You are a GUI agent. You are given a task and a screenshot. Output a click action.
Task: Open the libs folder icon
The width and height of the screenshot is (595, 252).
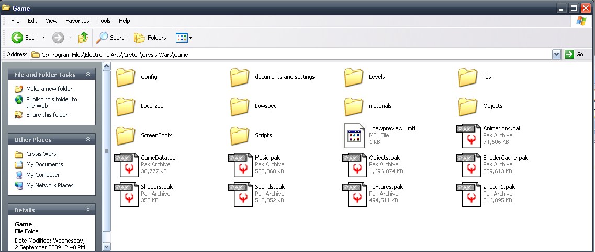click(468, 77)
